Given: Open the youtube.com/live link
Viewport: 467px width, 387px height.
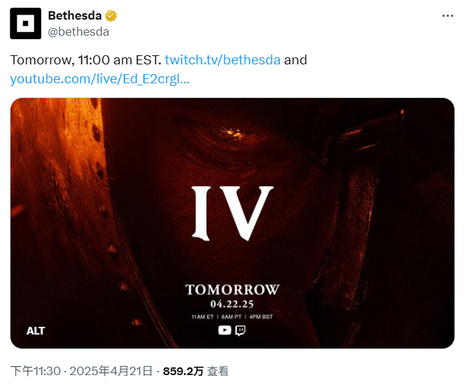Looking at the screenshot, I should (99, 79).
